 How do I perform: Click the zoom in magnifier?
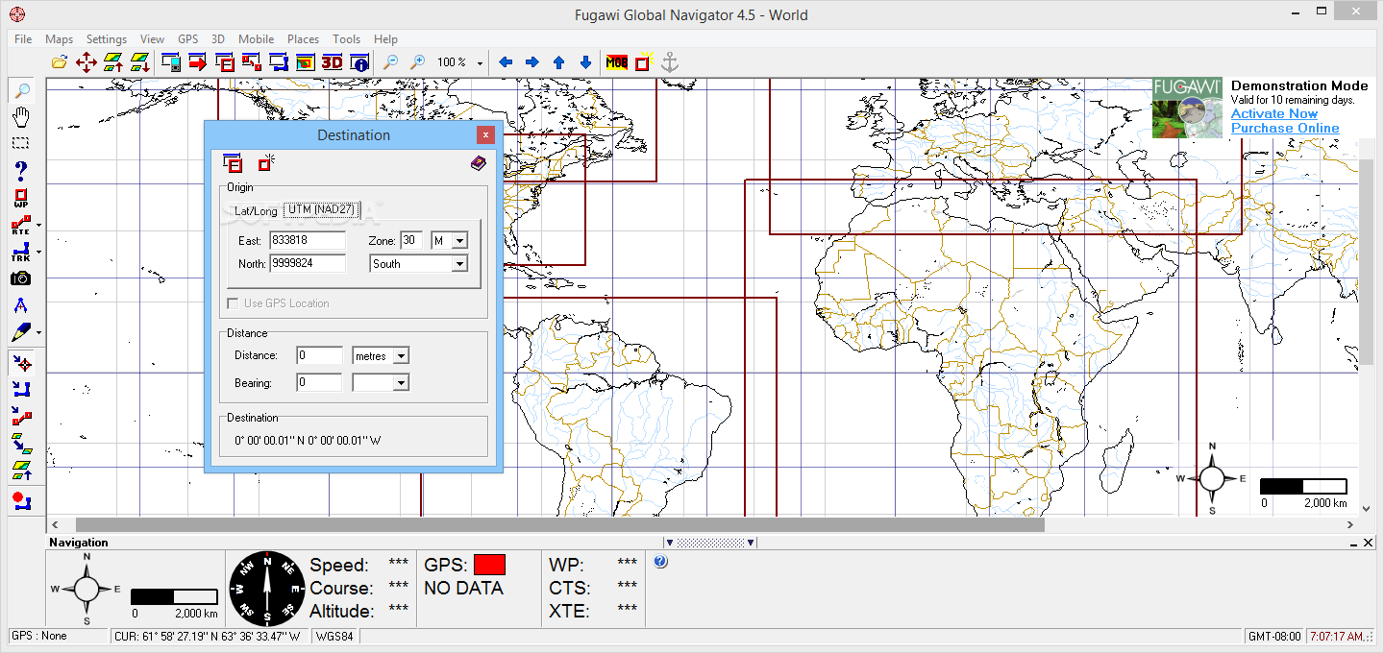pos(417,62)
